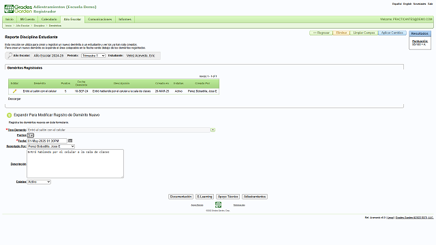This screenshot has width=436, height=245.
Task: Edit the demerit with the pencil icon
Action: 14,91
